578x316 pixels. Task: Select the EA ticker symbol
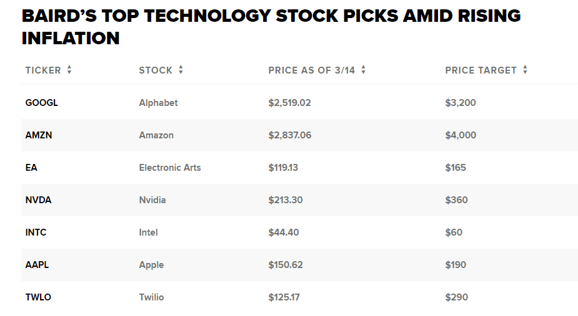tap(31, 168)
